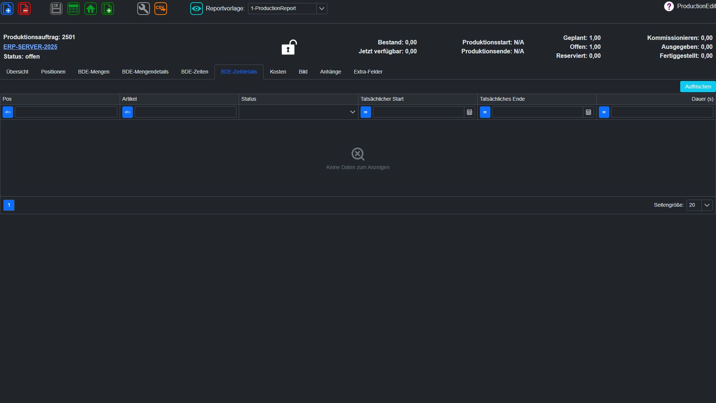Focus the Dauer (s) filter input
The width and height of the screenshot is (716, 403).
[662, 112]
